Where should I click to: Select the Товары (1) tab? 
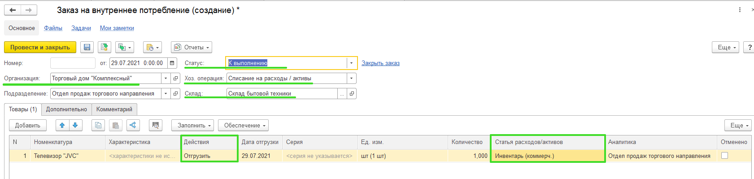23,109
